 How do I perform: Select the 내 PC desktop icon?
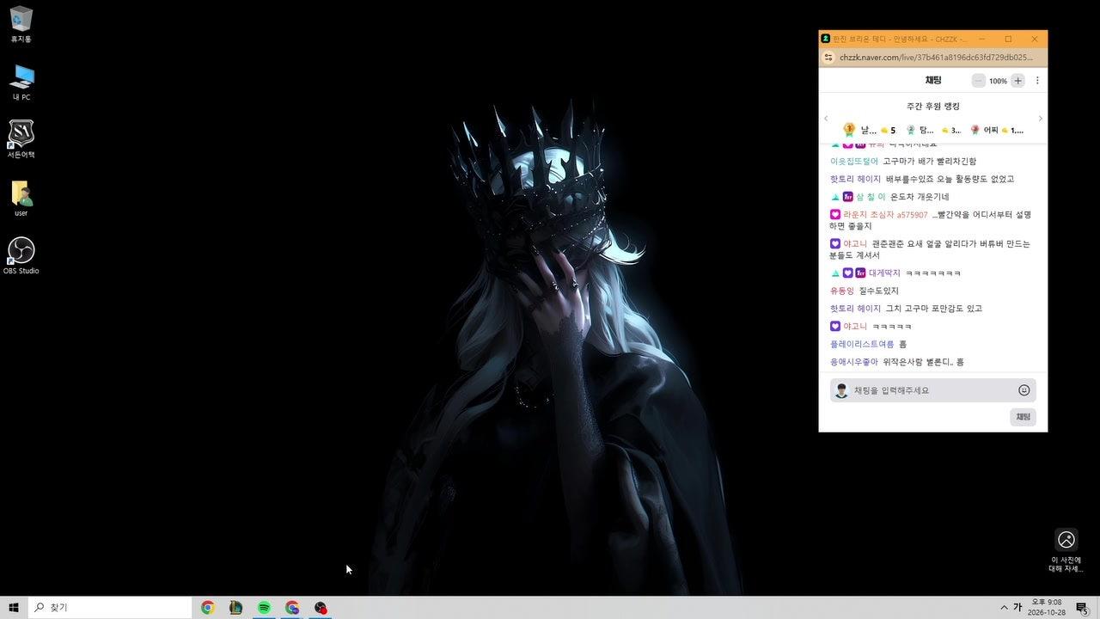(21, 83)
